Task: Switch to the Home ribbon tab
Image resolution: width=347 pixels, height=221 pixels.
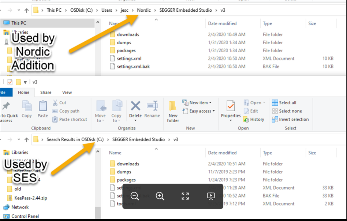Action: coord(23,93)
